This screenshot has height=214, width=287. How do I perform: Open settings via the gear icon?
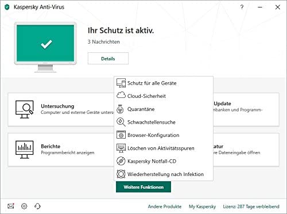pyautogui.click(x=24, y=206)
